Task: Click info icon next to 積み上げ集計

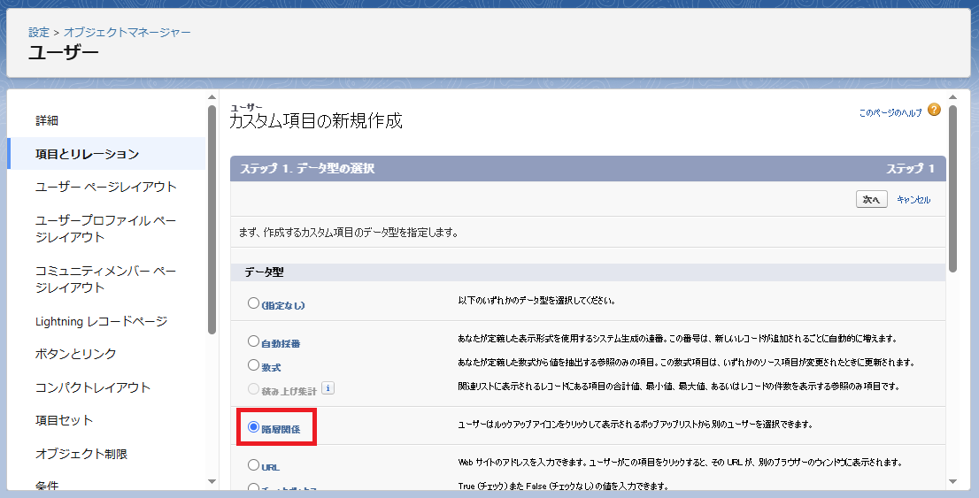Action: [328, 387]
